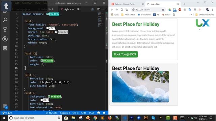Click the errors and warnings status item

coord(7,113)
